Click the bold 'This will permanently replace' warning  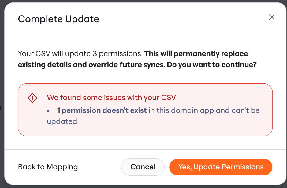click(196, 54)
